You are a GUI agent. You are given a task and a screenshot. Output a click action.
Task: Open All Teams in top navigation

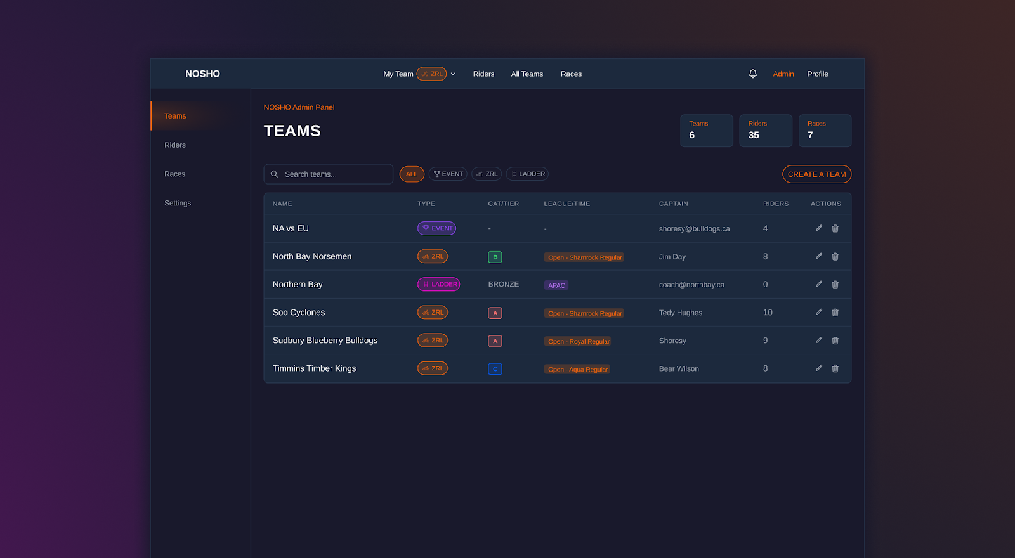(527, 74)
